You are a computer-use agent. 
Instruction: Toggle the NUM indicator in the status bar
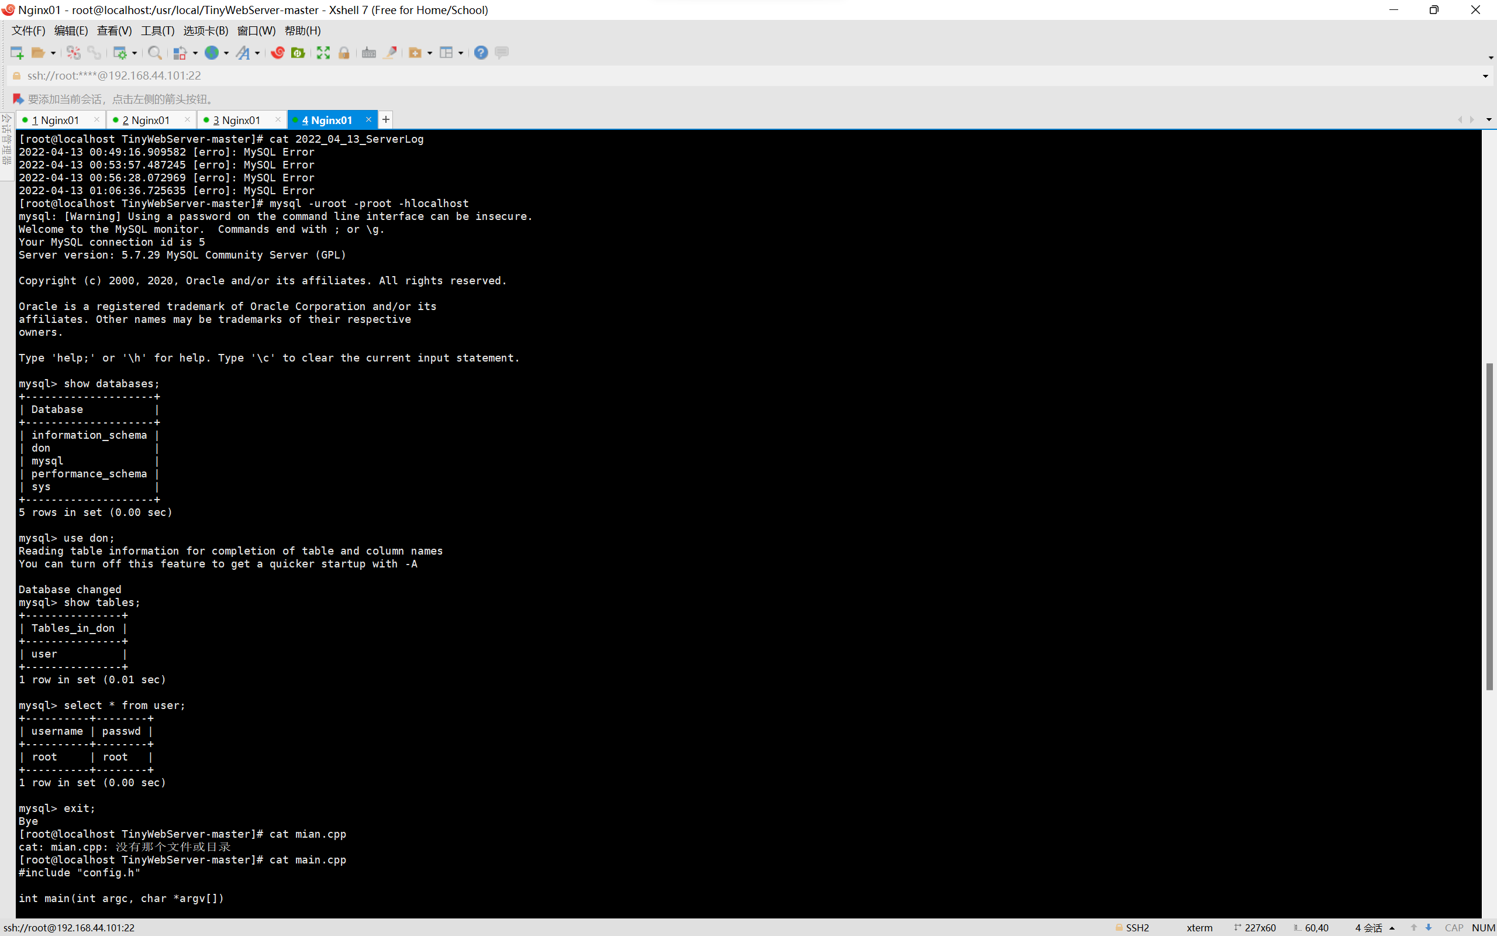(1484, 927)
